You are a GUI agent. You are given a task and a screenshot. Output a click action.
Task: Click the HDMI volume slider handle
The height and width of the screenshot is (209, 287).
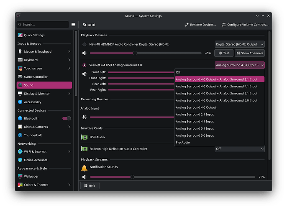point(135,53)
